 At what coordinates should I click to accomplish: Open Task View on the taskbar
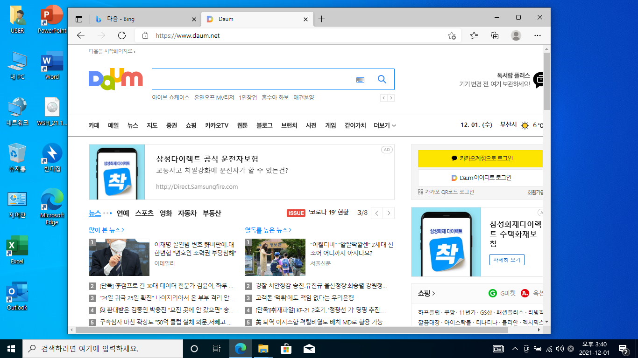pos(216,348)
